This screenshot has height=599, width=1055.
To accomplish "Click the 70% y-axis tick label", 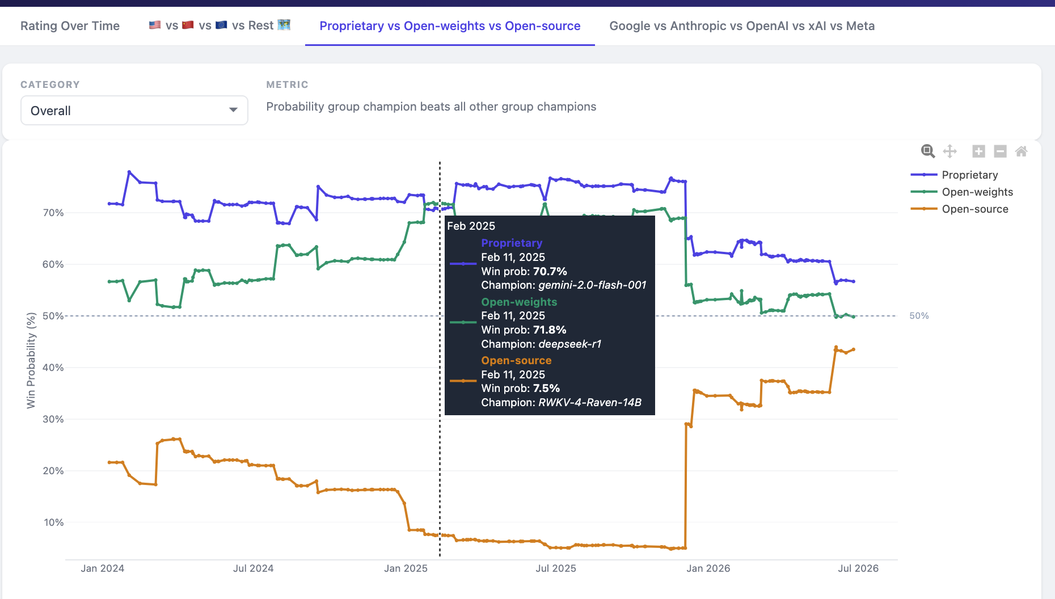I will tap(53, 213).
